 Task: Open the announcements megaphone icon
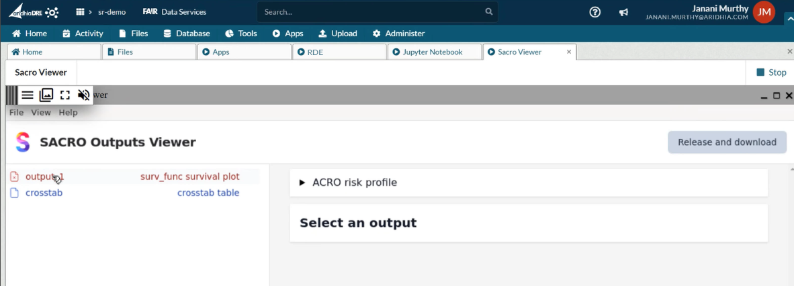point(623,12)
